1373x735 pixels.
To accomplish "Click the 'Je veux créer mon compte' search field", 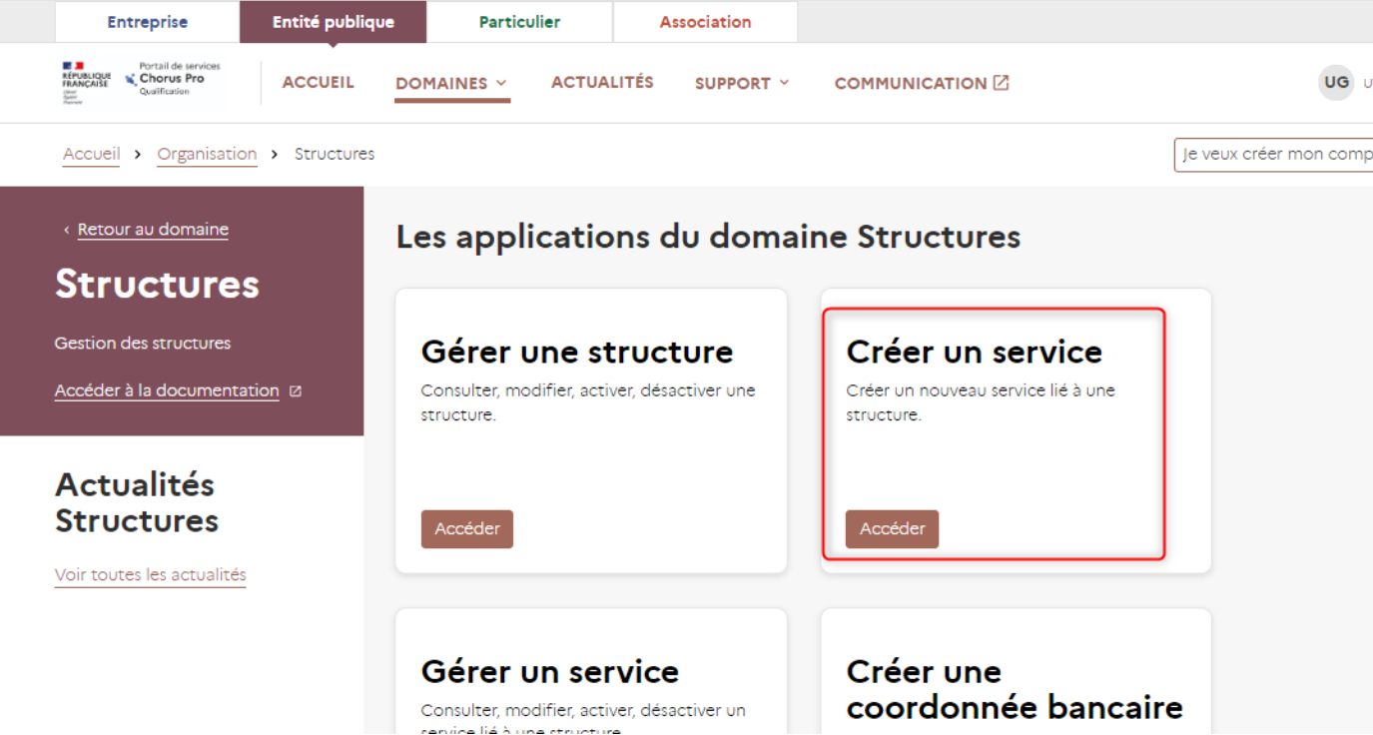I will (1274, 155).
